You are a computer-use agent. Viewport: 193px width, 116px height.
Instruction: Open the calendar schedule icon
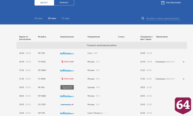tap(163, 3)
